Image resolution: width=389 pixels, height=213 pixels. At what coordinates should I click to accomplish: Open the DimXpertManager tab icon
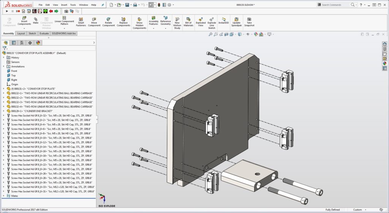[x=30, y=43]
